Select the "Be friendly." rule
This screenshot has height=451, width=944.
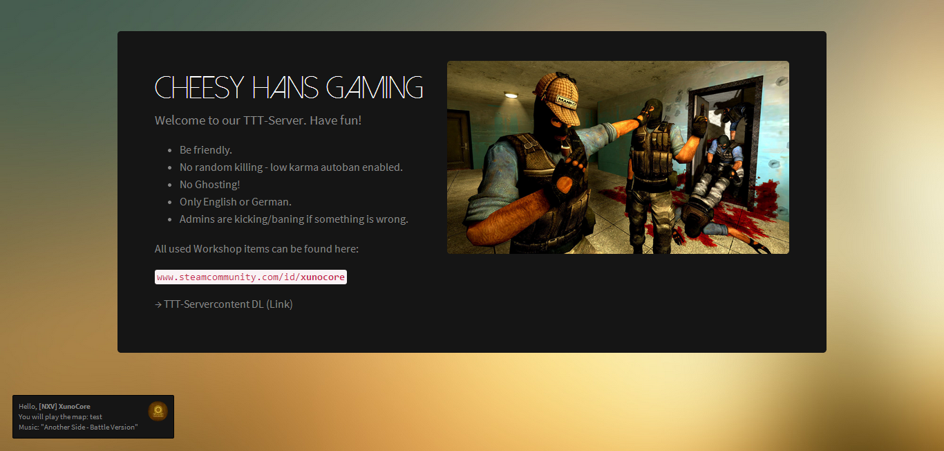pos(206,150)
